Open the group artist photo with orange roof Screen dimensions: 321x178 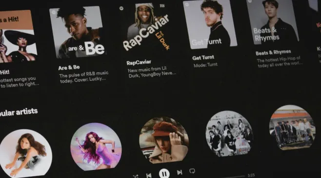pos(292,127)
